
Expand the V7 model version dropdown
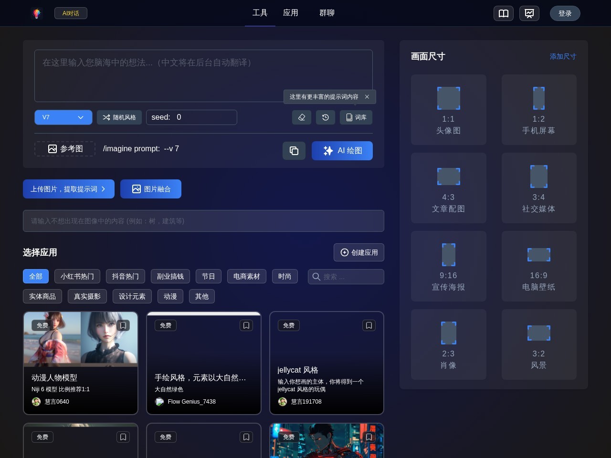63,117
